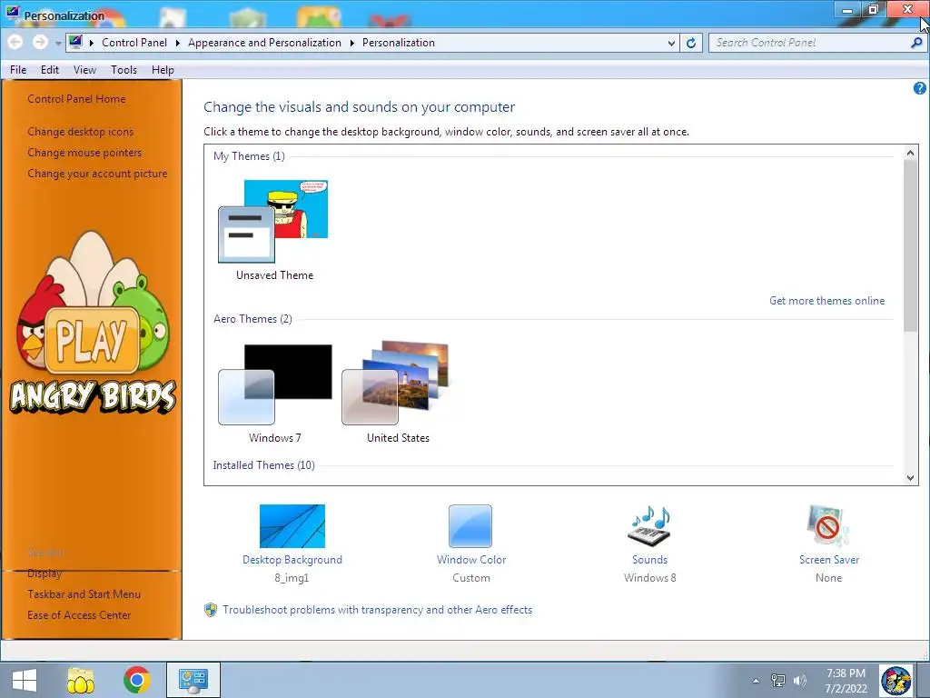
Task: Open the folder icon on taskbar
Action: click(x=81, y=680)
